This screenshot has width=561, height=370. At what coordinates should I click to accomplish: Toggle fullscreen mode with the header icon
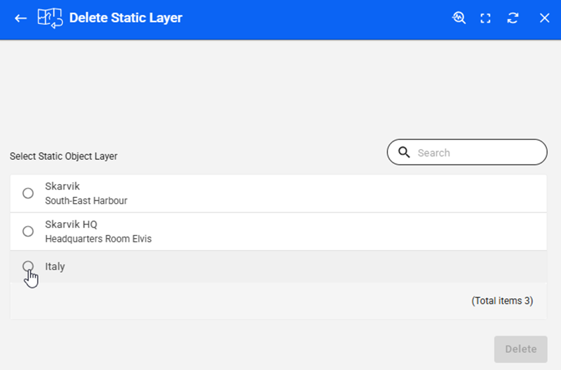tap(485, 18)
